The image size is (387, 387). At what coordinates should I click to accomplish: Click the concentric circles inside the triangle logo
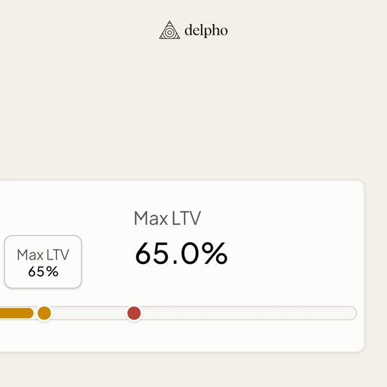click(x=169, y=32)
